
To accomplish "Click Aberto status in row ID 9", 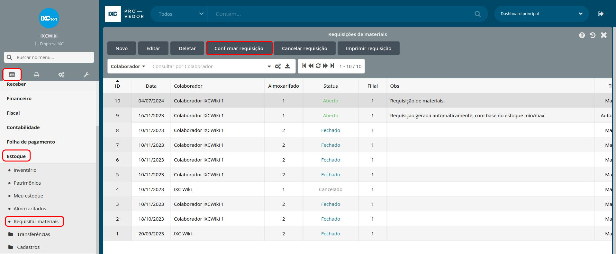I will tap(331, 116).
